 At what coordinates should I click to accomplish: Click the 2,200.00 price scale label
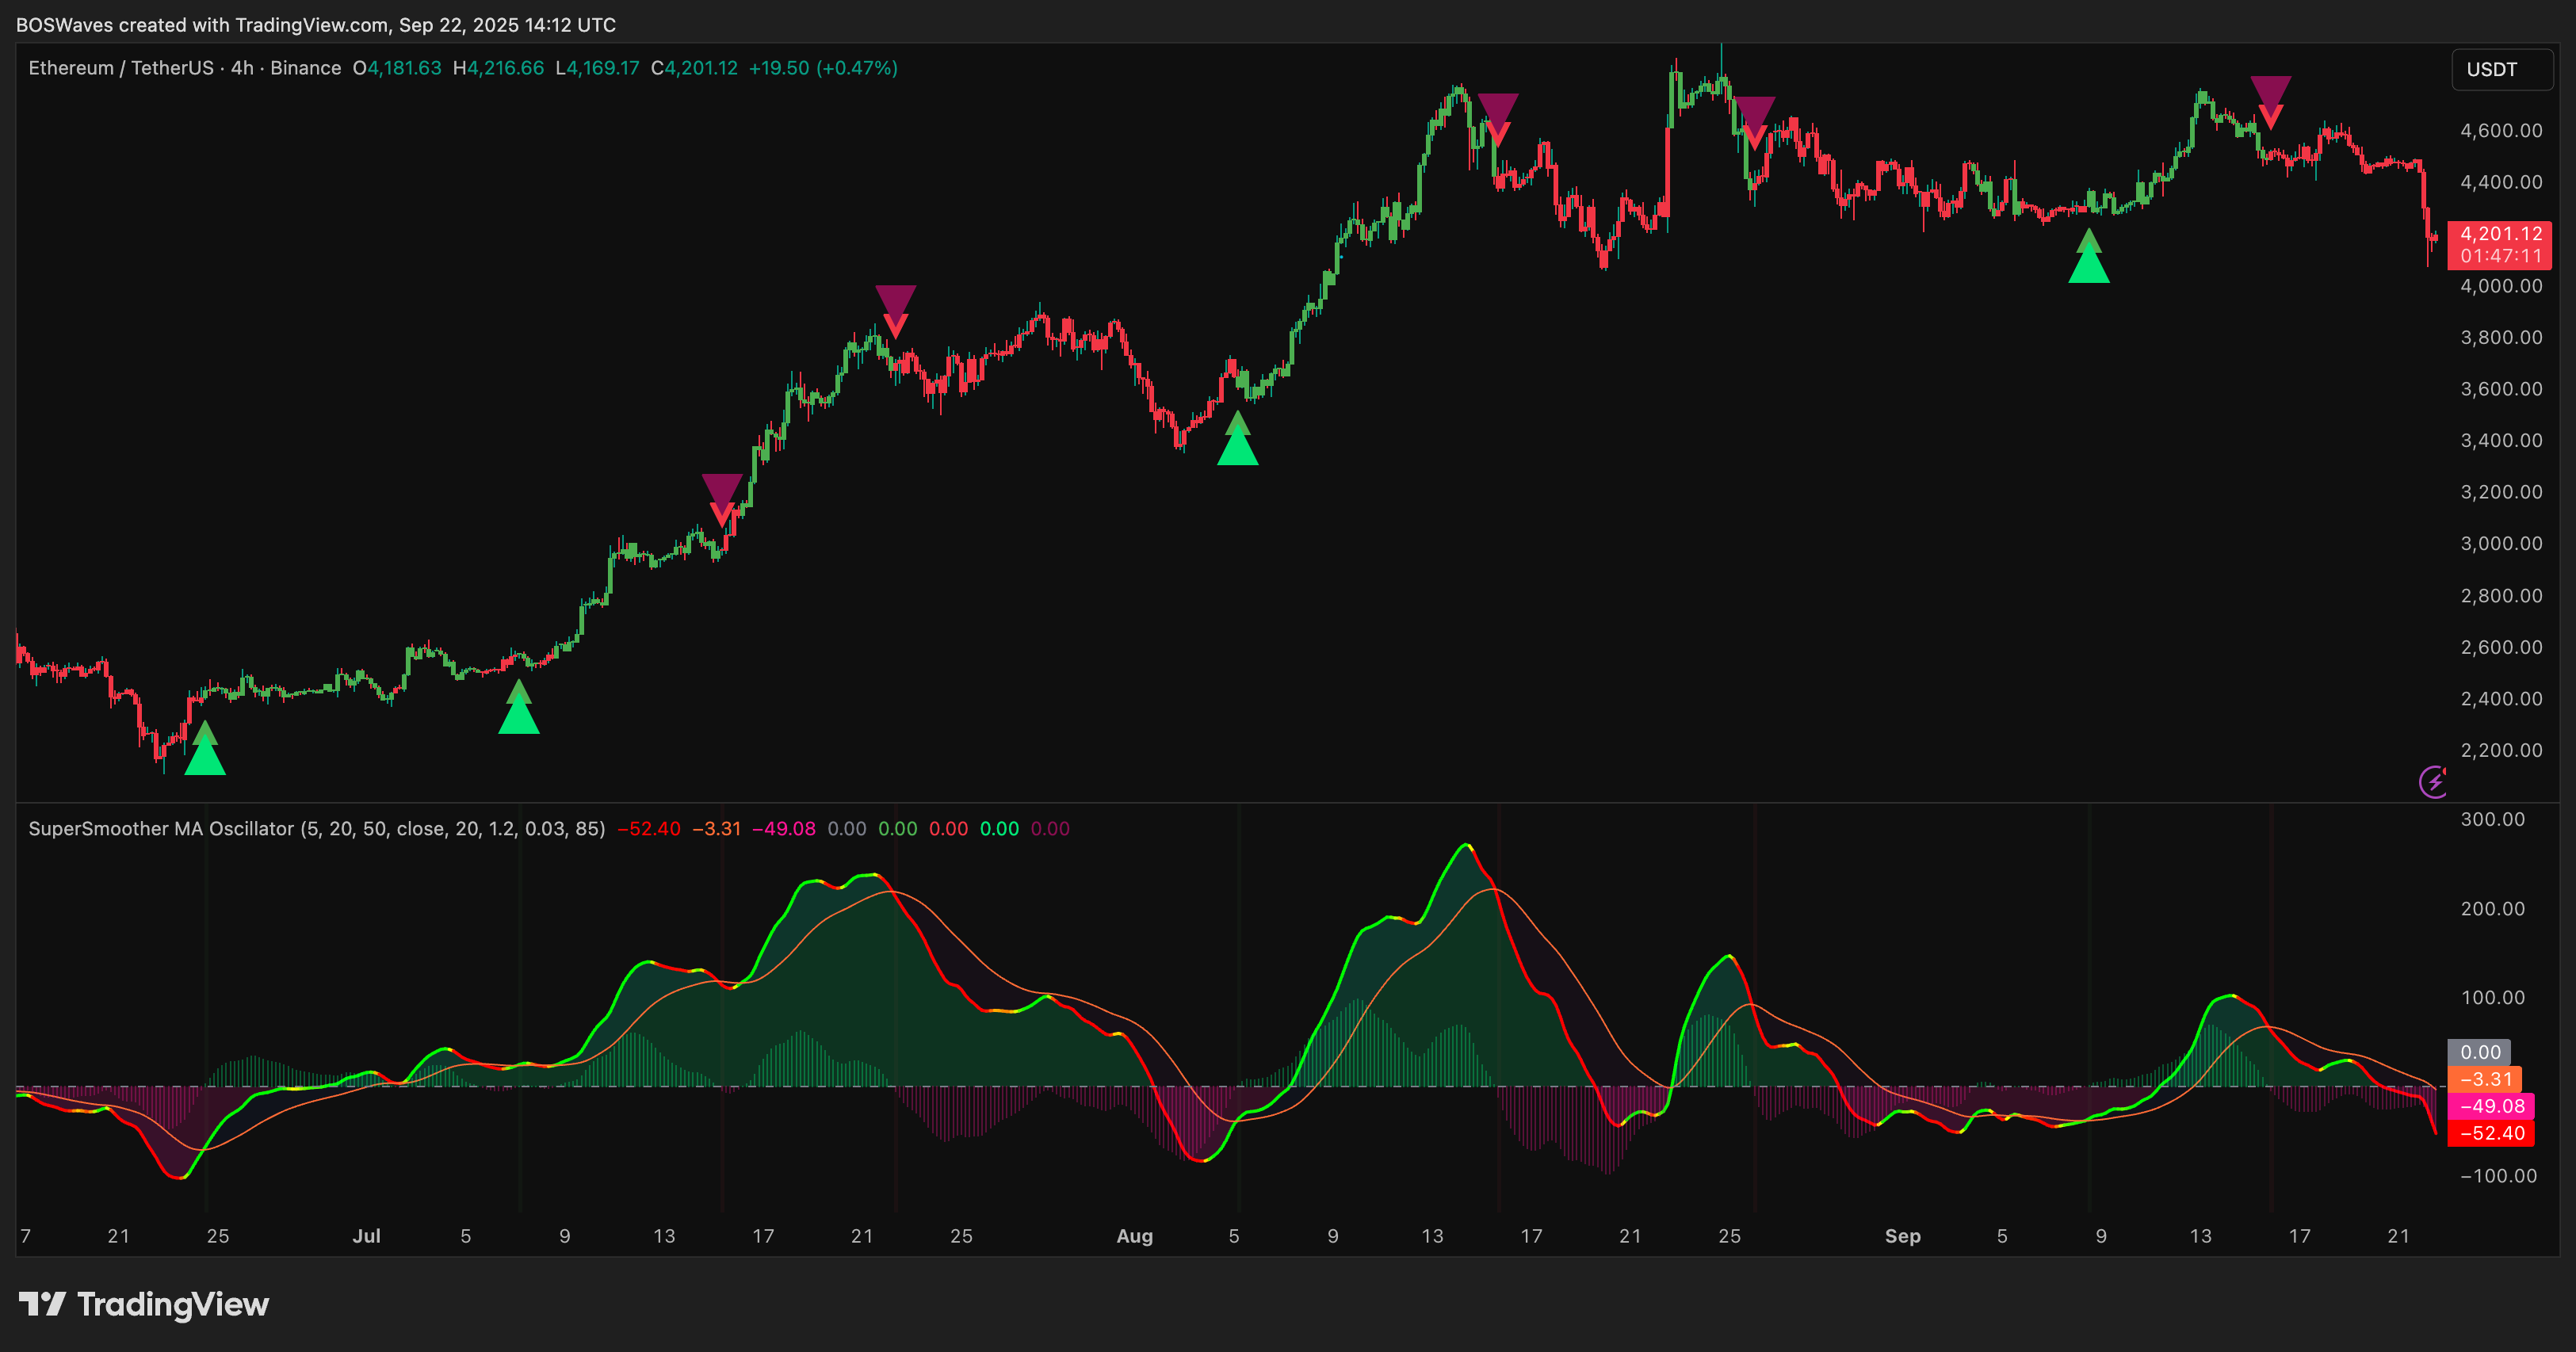[2501, 751]
